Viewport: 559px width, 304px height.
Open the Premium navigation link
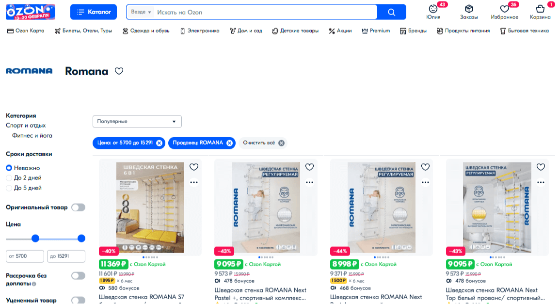(376, 31)
